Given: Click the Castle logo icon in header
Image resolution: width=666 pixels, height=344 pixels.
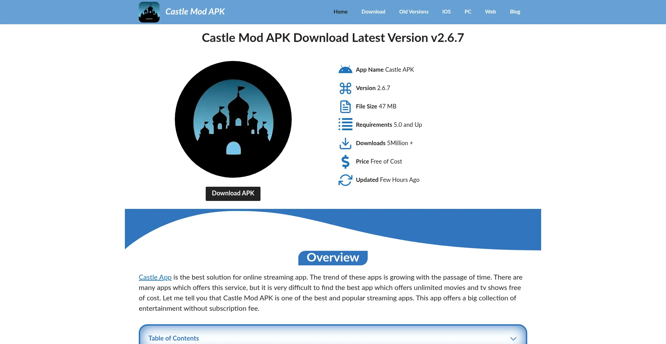Looking at the screenshot, I should pos(149,12).
